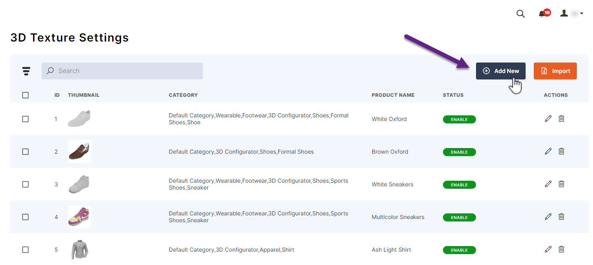
Task: Sort by the Category column header
Action: click(x=183, y=95)
